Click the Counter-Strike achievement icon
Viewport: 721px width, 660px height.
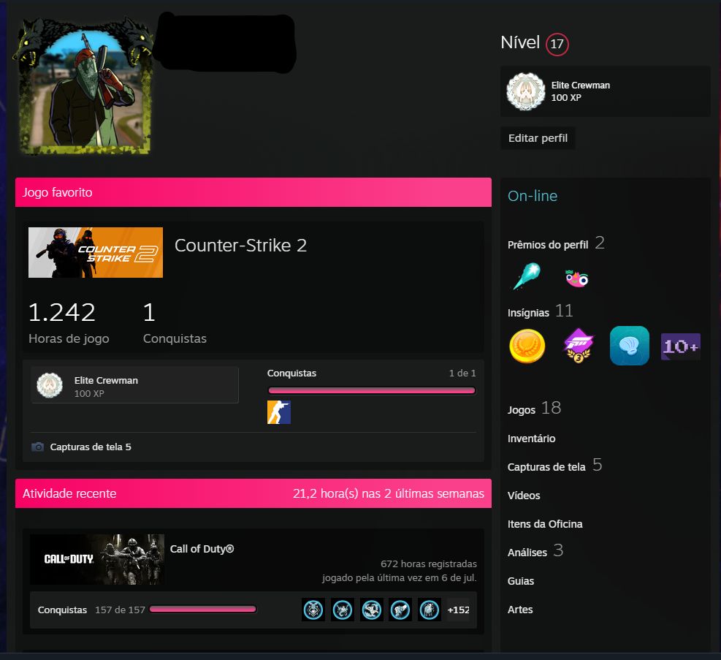coord(278,412)
